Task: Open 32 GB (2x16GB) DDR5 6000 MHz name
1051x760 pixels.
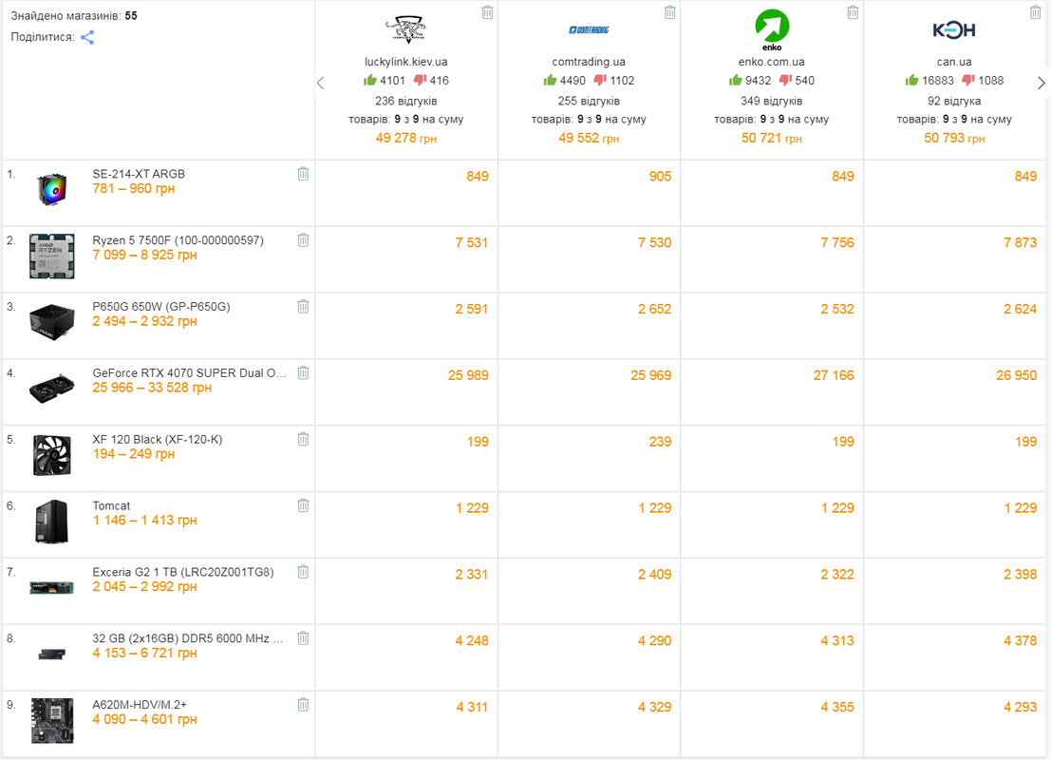Action: (x=188, y=638)
